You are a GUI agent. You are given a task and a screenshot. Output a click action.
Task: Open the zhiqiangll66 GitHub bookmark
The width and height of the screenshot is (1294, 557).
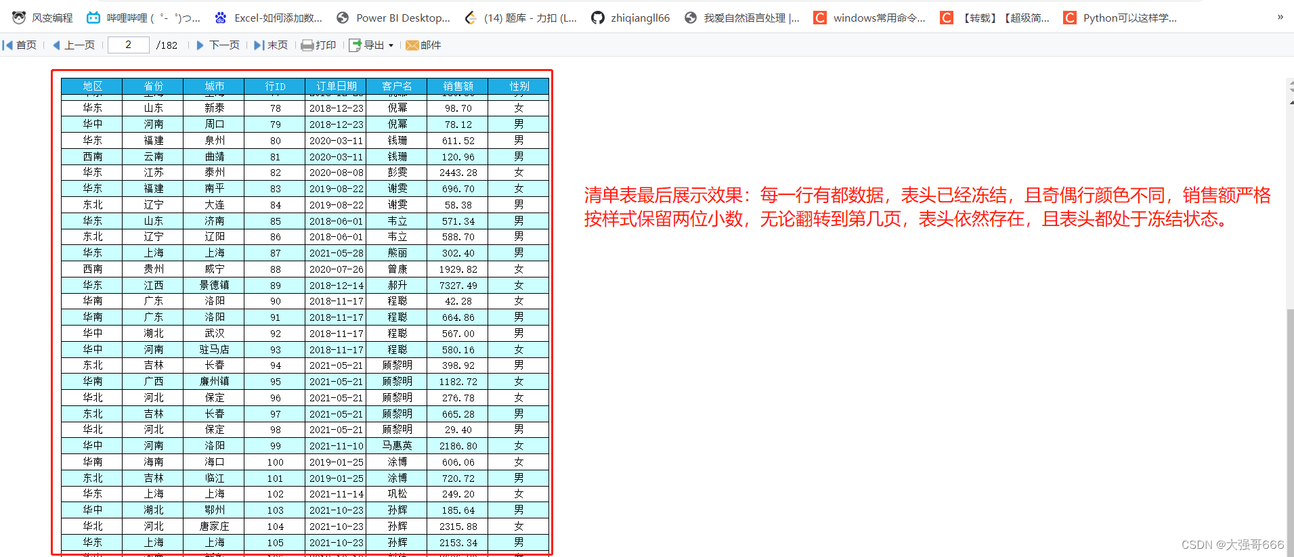click(x=630, y=18)
